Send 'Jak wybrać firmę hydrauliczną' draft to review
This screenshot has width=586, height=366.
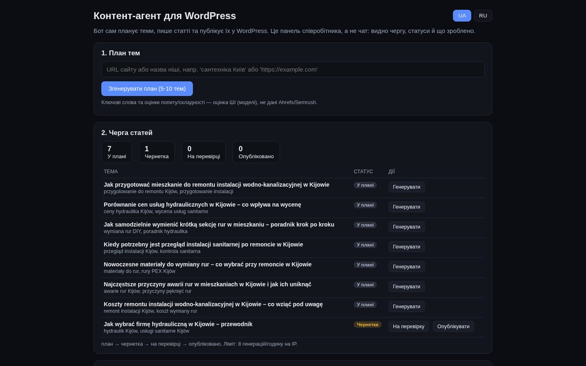pyautogui.click(x=409, y=326)
